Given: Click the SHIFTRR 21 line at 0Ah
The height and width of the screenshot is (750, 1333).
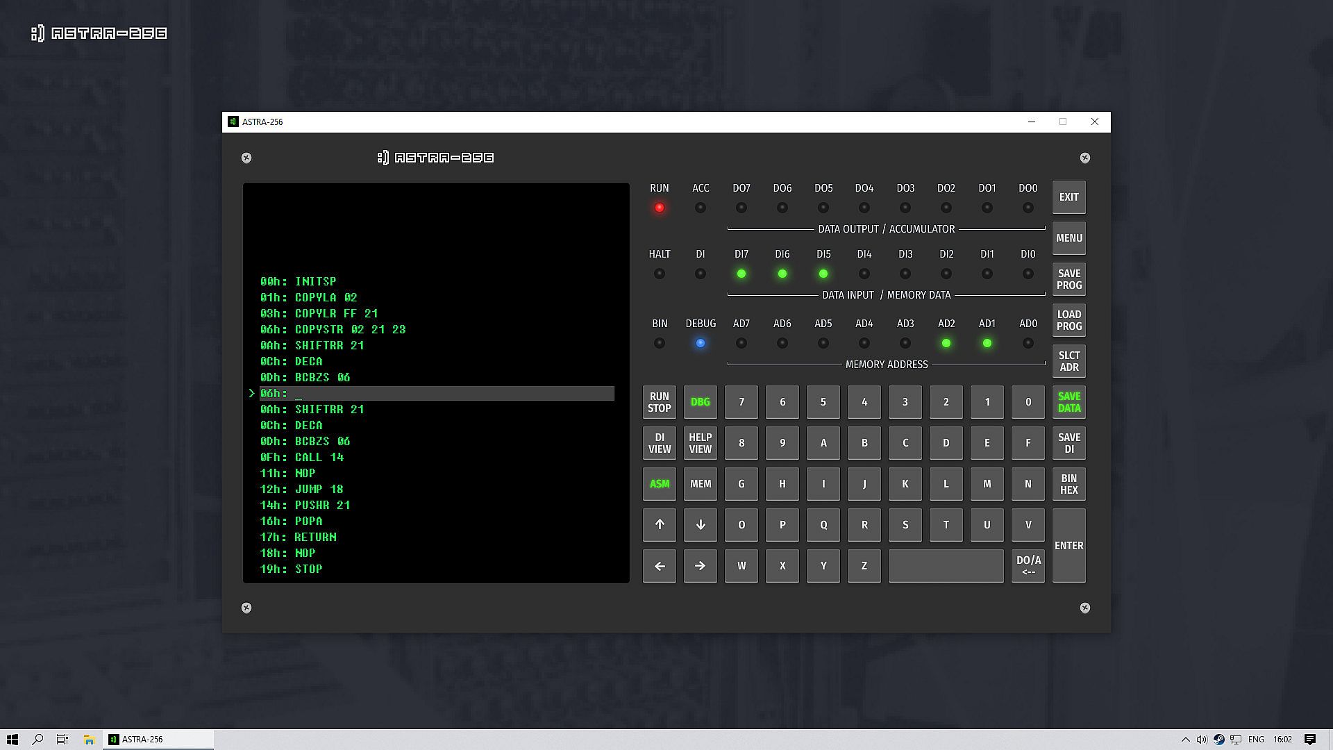Looking at the screenshot, I should click(312, 345).
